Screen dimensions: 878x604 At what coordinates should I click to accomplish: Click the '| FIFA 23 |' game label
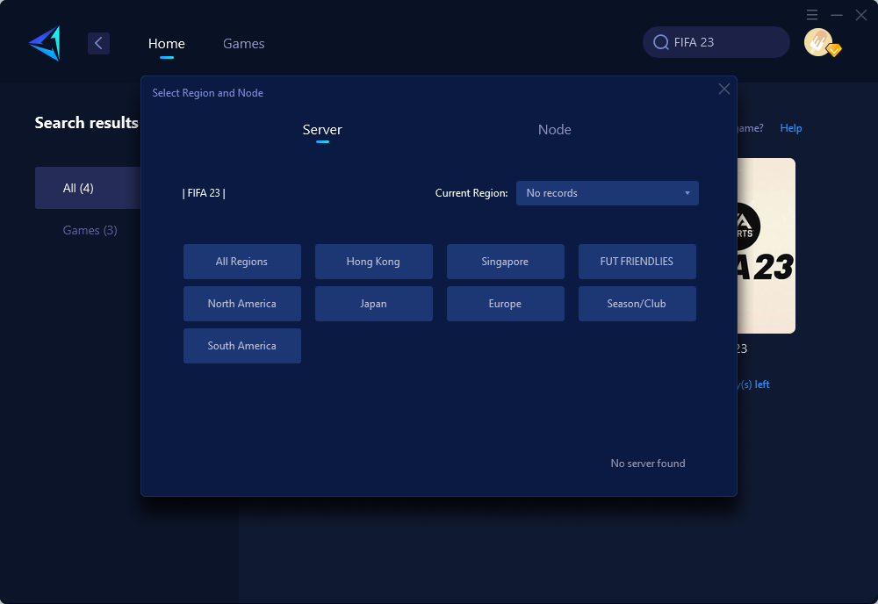(204, 193)
